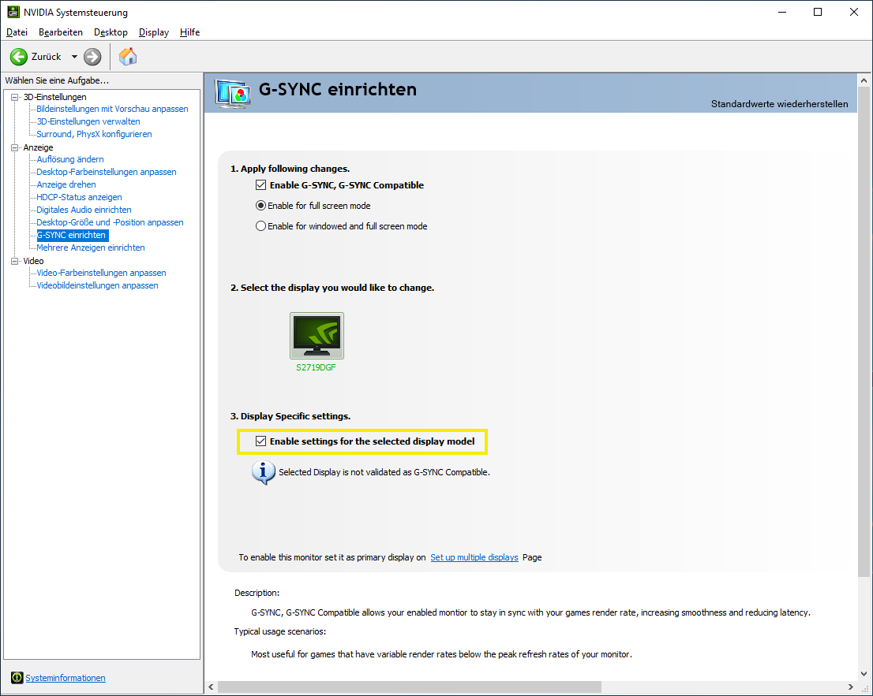
Task: Select the 3D-Einstellungen category label
Action: (54, 97)
